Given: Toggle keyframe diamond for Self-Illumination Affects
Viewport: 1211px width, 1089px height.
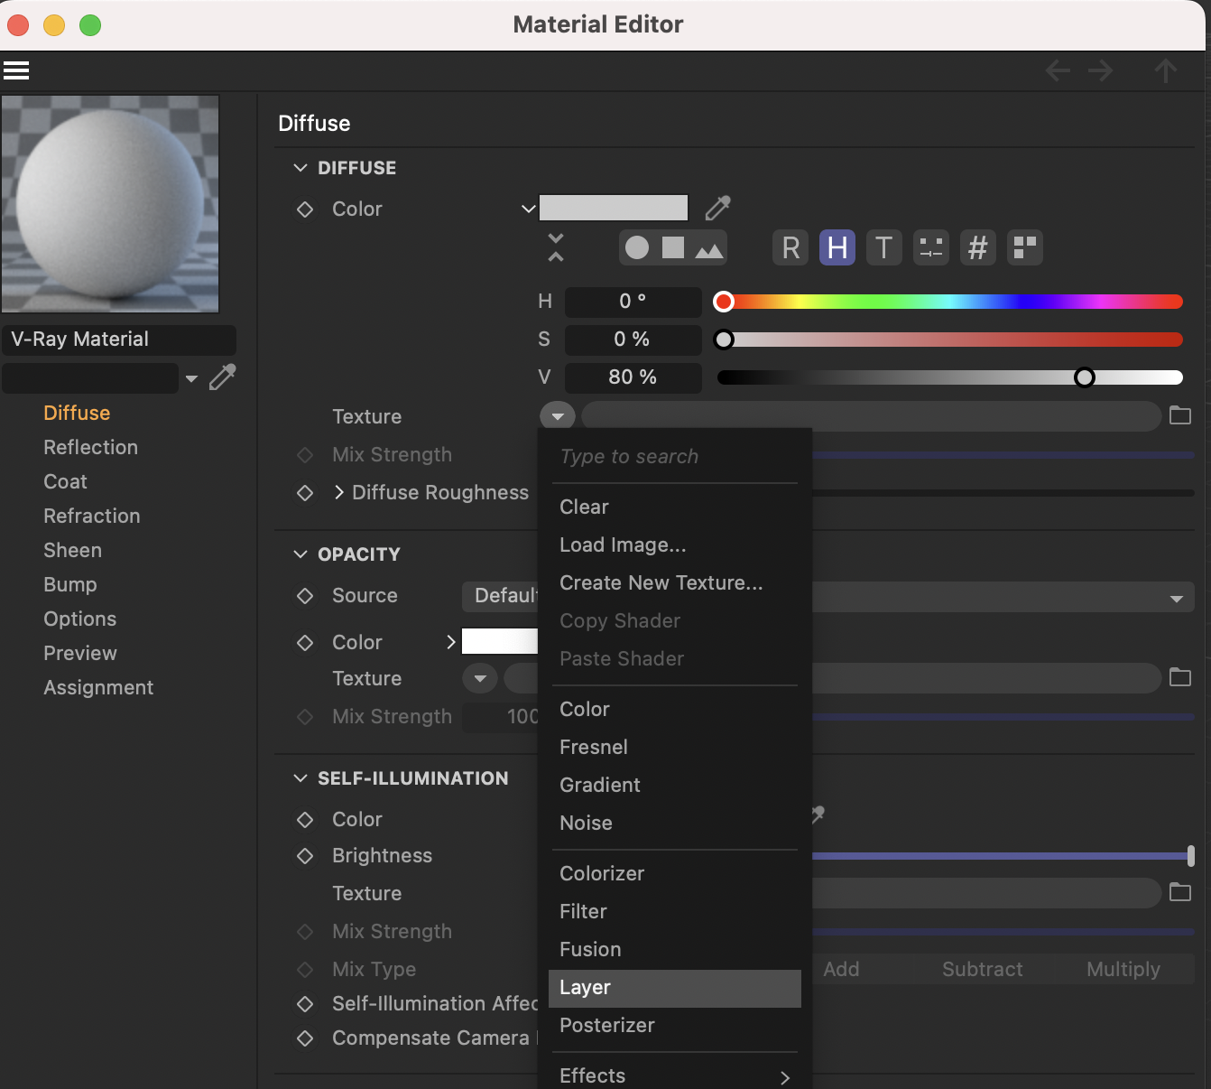Looking at the screenshot, I should tap(305, 1004).
